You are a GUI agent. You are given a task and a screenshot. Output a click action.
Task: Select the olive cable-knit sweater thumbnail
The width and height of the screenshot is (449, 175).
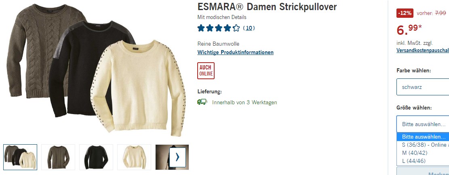59,157
